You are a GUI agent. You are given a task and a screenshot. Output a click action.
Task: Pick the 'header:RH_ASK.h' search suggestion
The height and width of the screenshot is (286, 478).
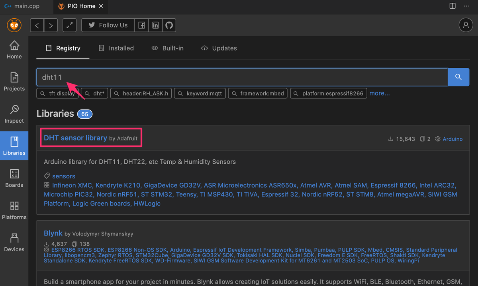point(141,94)
